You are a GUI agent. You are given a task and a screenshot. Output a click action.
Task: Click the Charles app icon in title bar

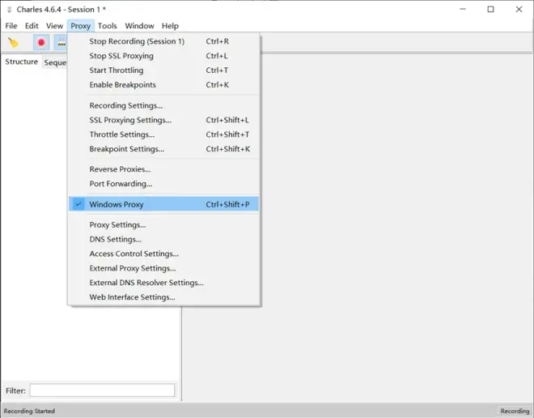[x=9, y=10]
